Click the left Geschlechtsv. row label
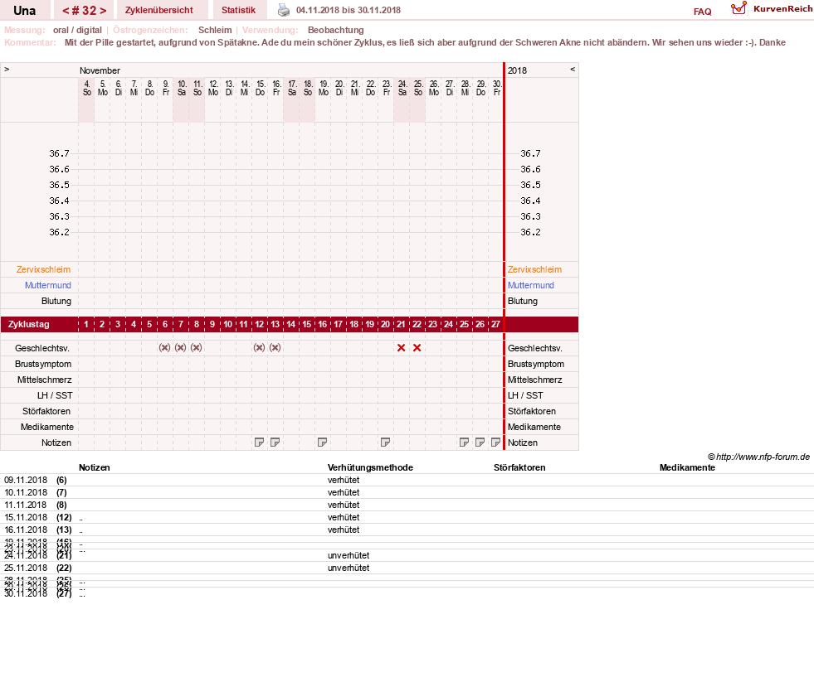Viewport: 814px width, 682px height. coord(42,349)
